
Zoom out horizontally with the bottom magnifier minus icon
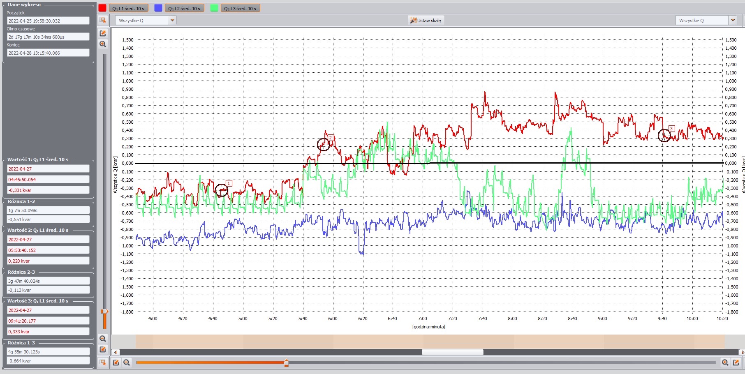tap(127, 362)
